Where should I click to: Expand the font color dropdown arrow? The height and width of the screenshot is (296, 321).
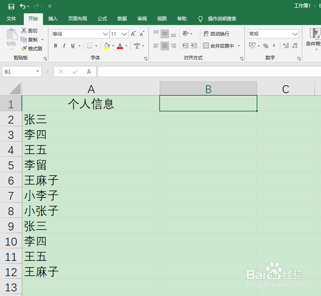click(126, 46)
